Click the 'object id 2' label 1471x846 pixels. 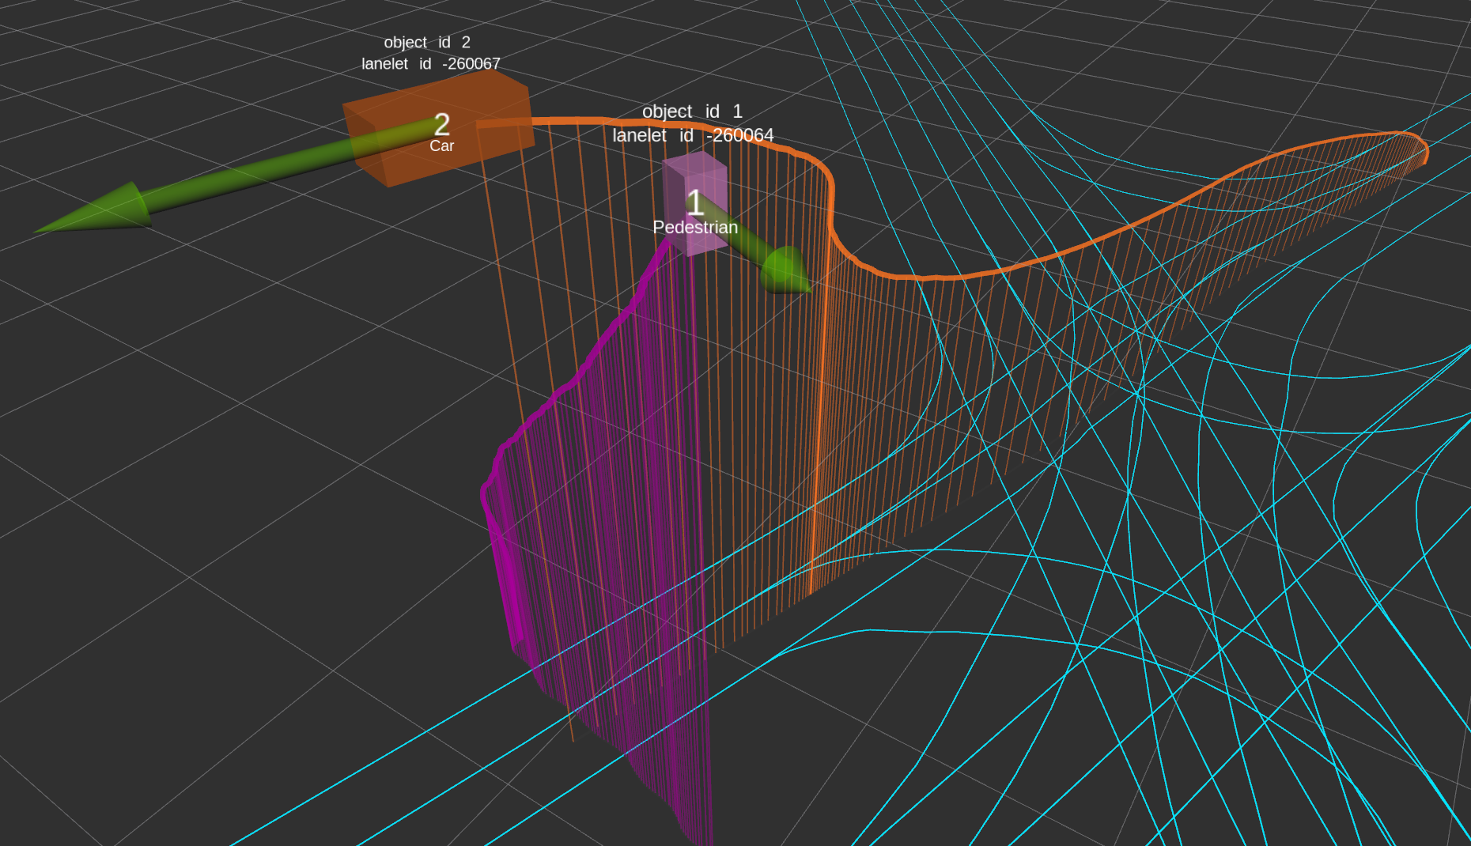click(427, 43)
